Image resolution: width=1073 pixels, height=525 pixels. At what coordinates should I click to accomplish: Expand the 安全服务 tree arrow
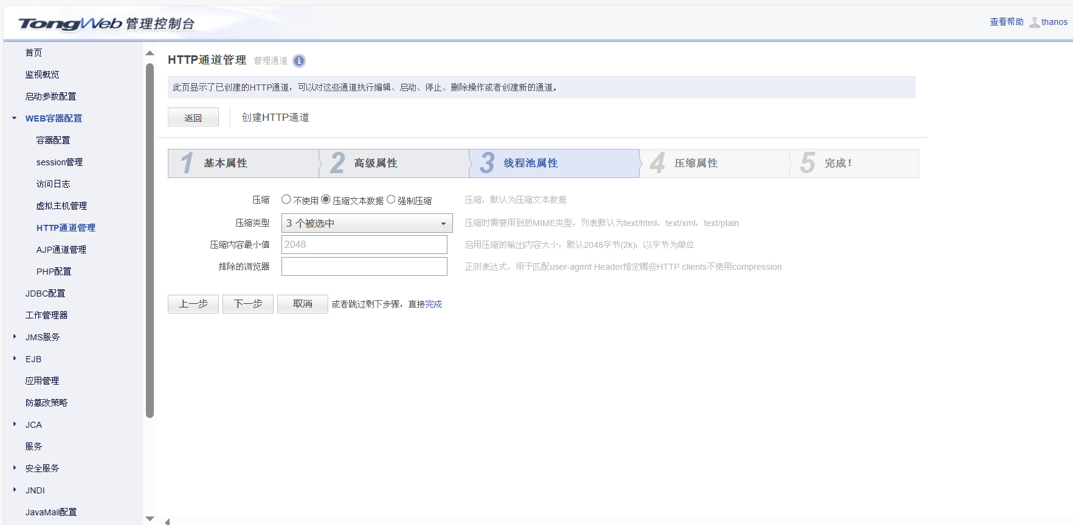[x=15, y=468]
